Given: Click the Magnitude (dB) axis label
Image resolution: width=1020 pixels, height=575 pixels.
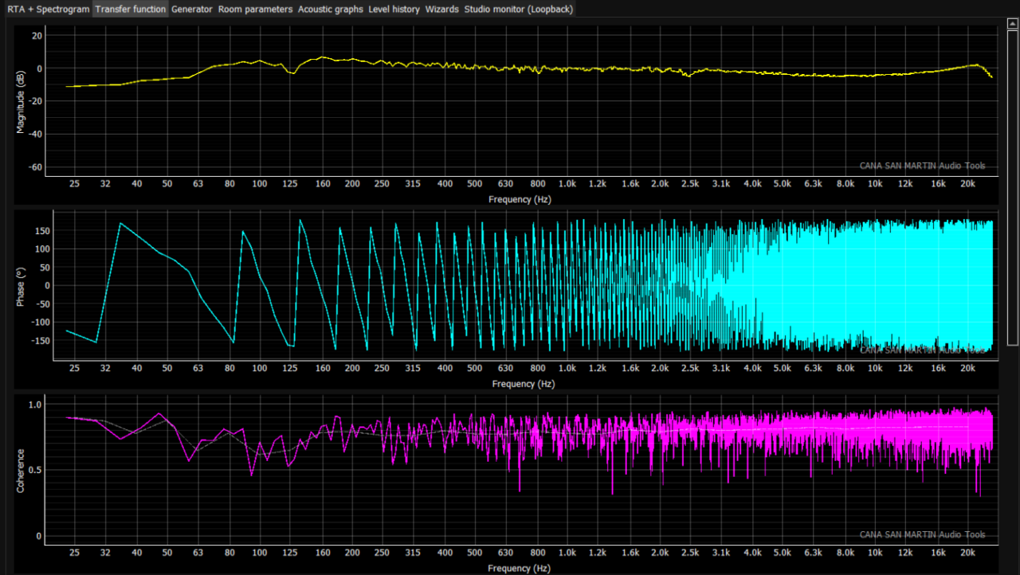Looking at the screenshot, I should tap(21, 101).
